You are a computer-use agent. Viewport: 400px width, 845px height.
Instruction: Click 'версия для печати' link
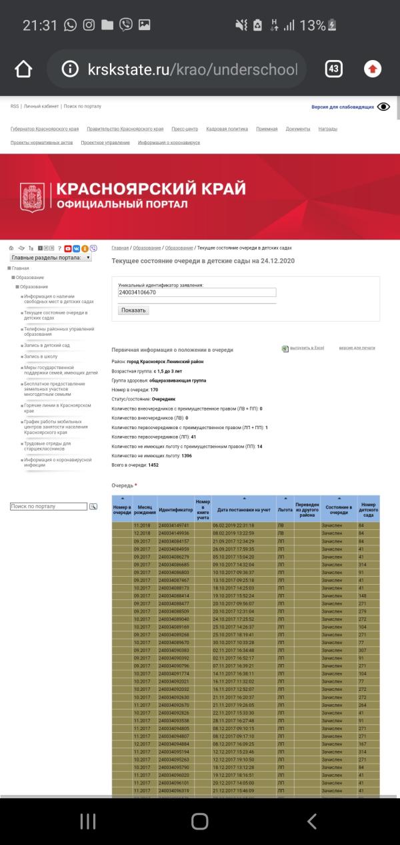point(357,348)
